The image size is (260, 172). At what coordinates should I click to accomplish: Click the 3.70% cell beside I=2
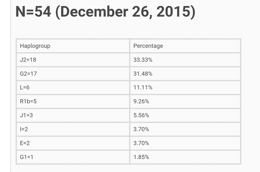coord(185,129)
